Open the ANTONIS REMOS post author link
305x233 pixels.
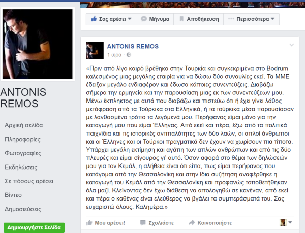click(133, 46)
